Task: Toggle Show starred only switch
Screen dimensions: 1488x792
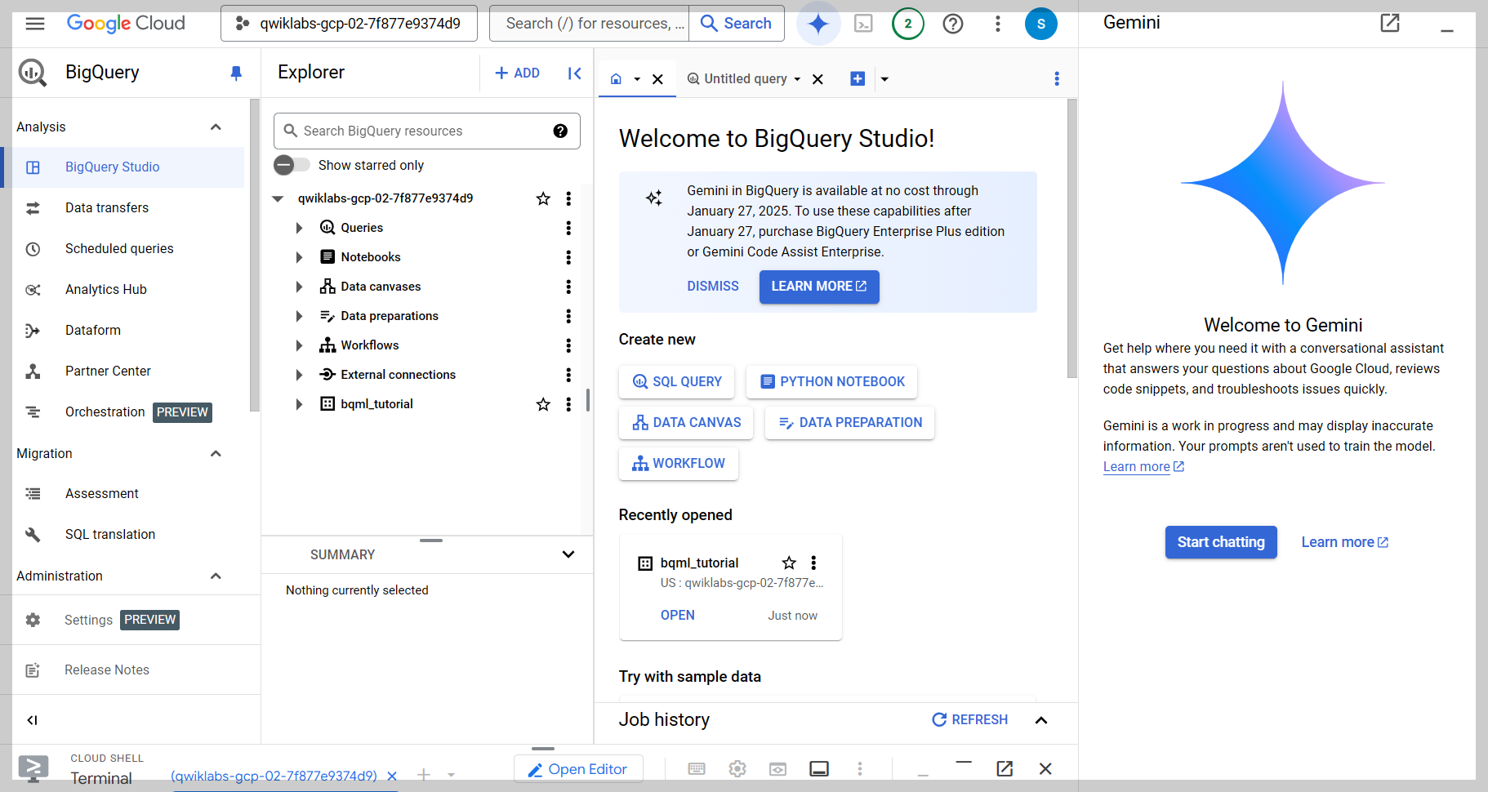Action: [x=292, y=165]
